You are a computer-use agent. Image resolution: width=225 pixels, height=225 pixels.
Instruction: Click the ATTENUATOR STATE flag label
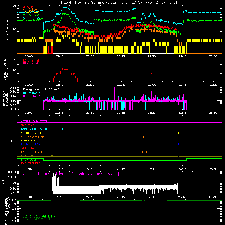34,121
